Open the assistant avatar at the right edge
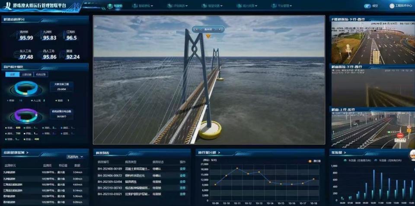The height and width of the screenshot is (206, 415). [412, 155]
